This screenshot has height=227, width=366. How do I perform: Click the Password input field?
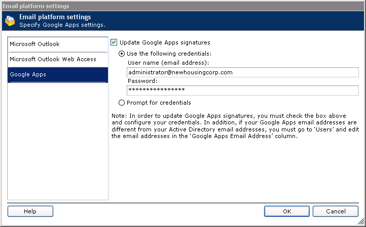click(242, 90)
